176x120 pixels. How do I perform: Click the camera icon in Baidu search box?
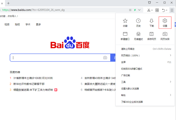(105, 58)
